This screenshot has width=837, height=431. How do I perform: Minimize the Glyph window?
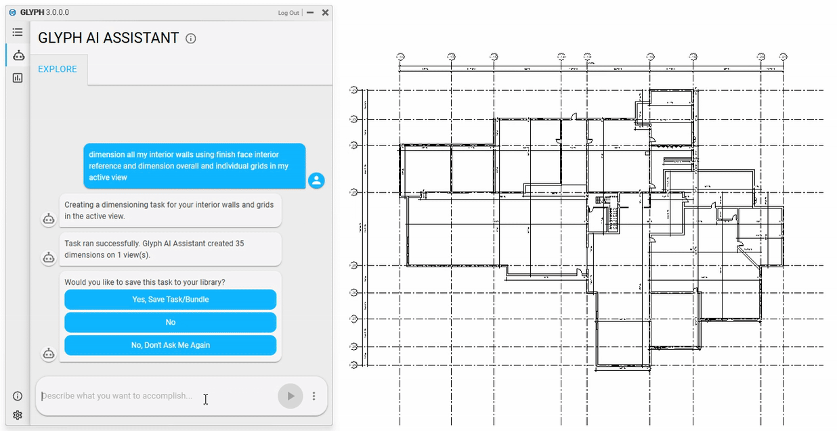point(310,12)
